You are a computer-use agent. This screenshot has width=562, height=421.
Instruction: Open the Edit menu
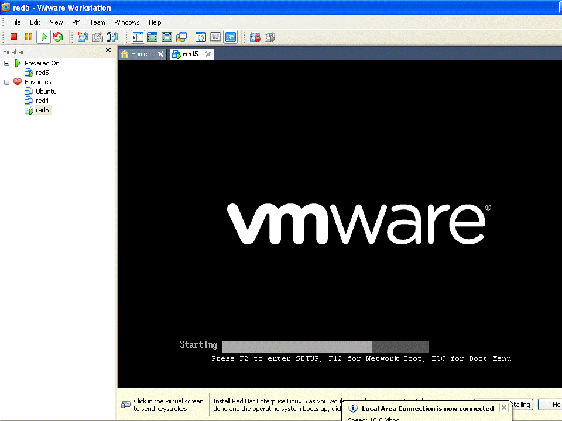pos(35,22)
